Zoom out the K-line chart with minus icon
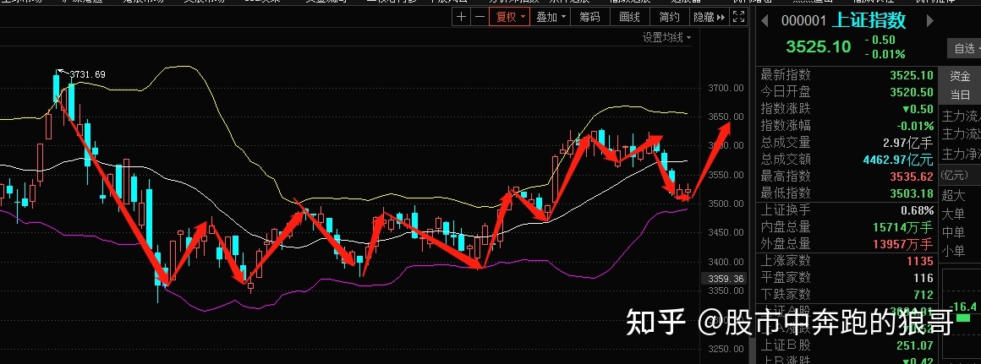This screenshot has height=364, width=981. coord(480,17)
